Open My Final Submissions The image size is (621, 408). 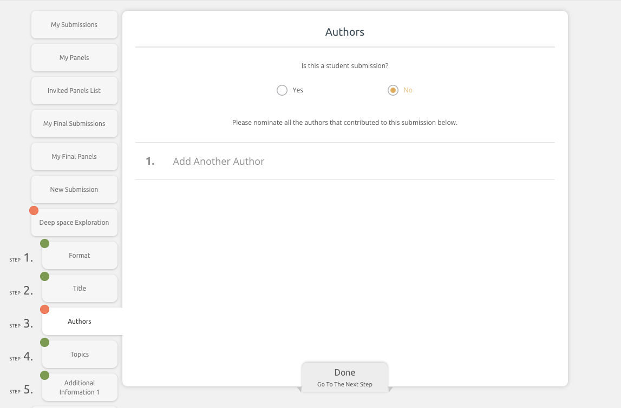[74, 124]
